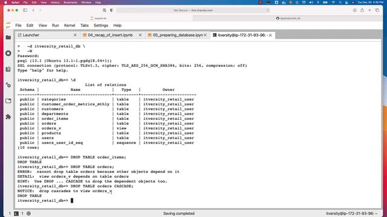The width and height of the screenshot is (387, 217).
Task: Close the 05_preparing_database.ipynb tab
Action: (206, 35)
